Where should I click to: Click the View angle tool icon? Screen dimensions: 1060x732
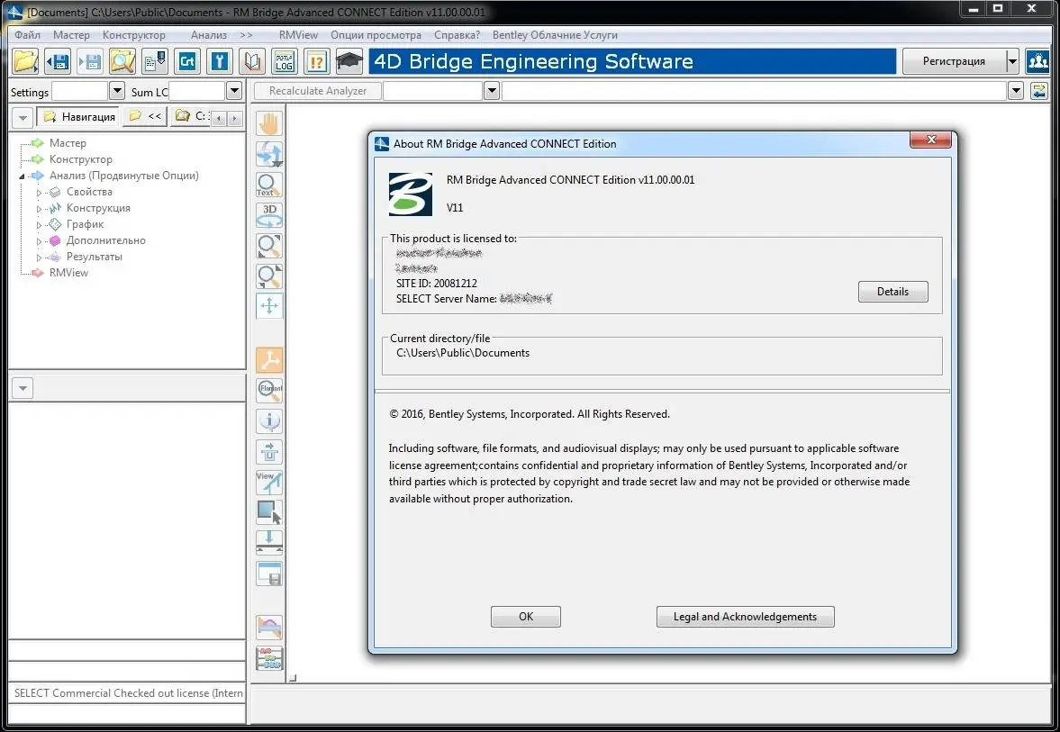tap(269, 482)
